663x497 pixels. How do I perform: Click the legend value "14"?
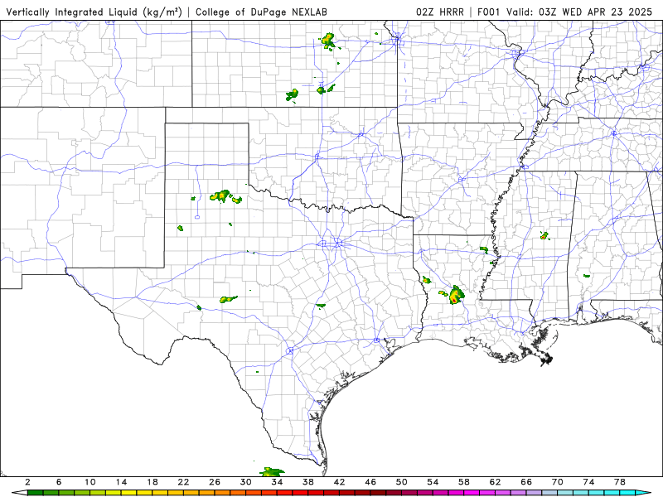pyautogui.click(x=121, y=482)
